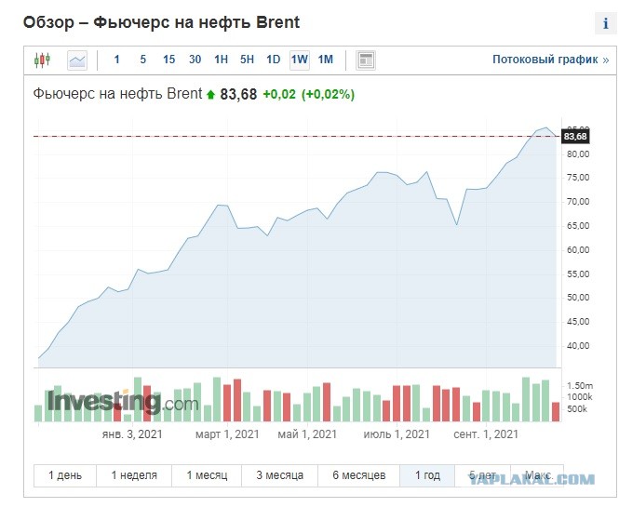Screen dimensions: 619x507
Task: Select the 3 месяца range tab
Action: [x=279, y=475]
